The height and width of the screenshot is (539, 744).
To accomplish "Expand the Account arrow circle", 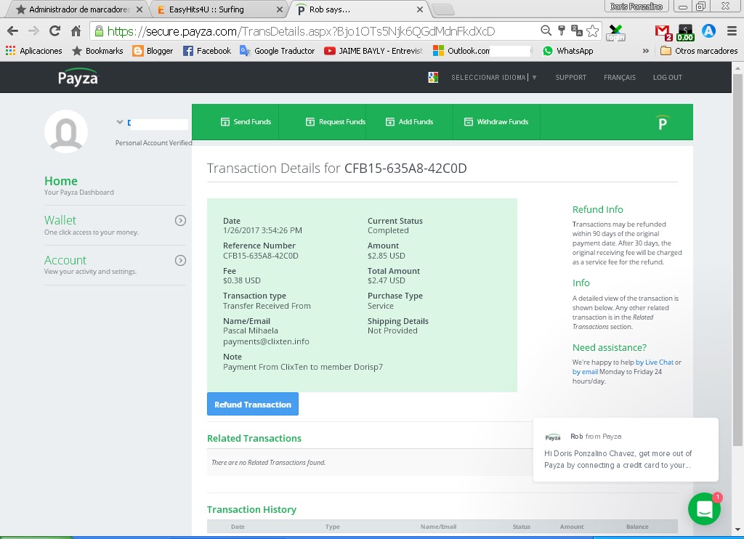I will pos(180,261).
